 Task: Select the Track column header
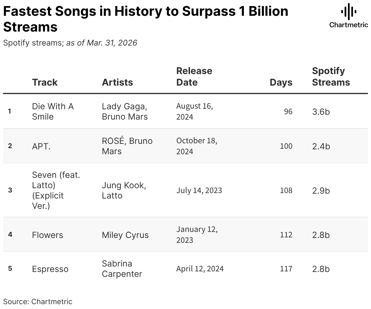click(x=45, y=82)
